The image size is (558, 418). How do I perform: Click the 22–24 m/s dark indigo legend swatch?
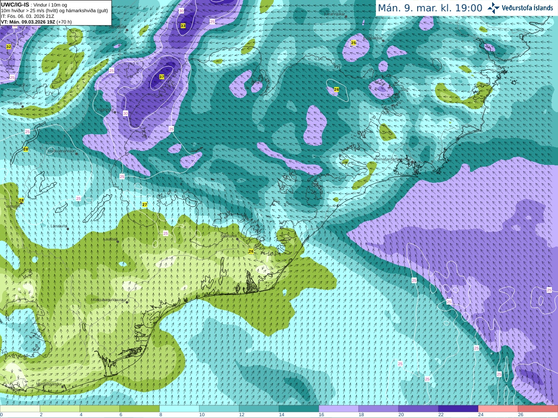click(x=458, y=409)
